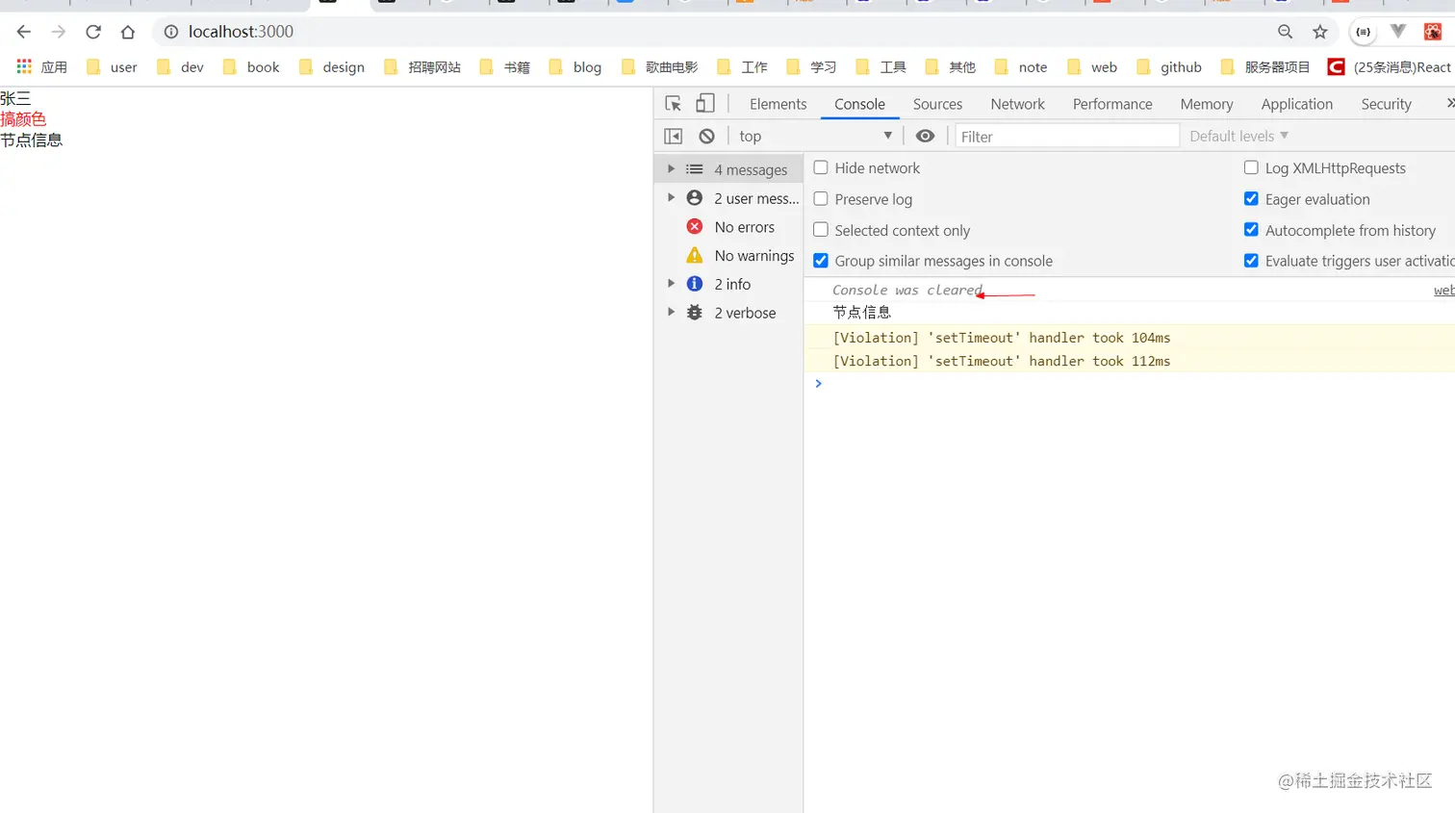Open the browser home page
This screenshot has height=813, width=1455.
[x=128, y=32]
